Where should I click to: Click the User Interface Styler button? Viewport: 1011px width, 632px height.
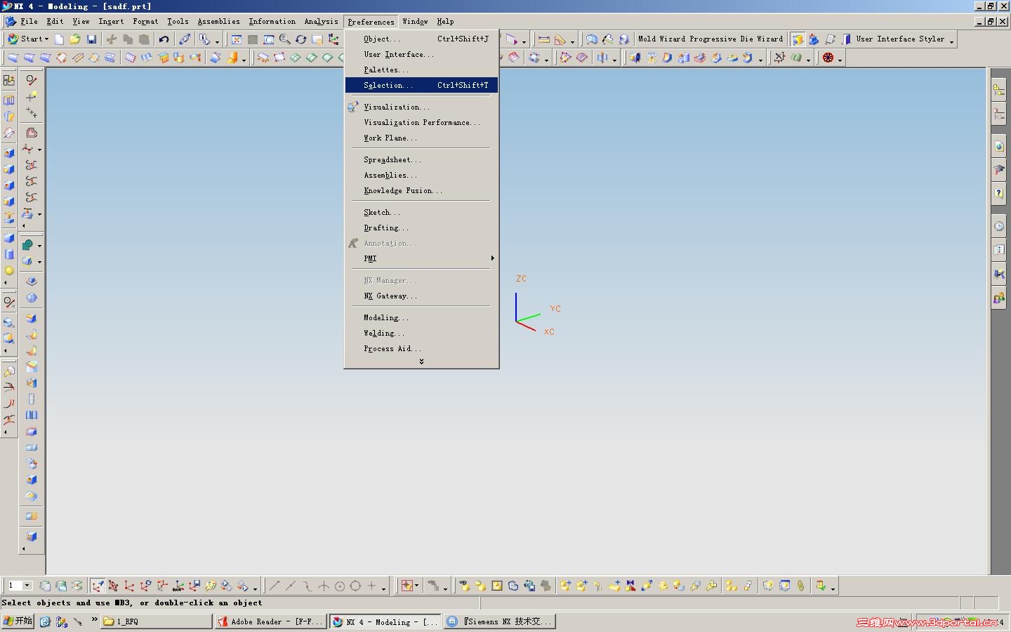coord(900,39)
